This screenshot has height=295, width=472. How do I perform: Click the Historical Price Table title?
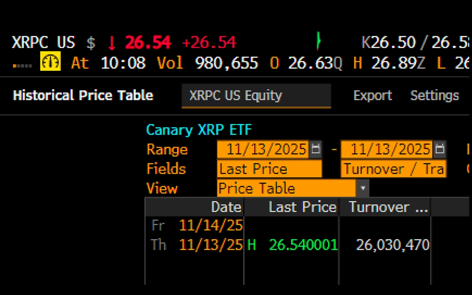tap(83, 96)
